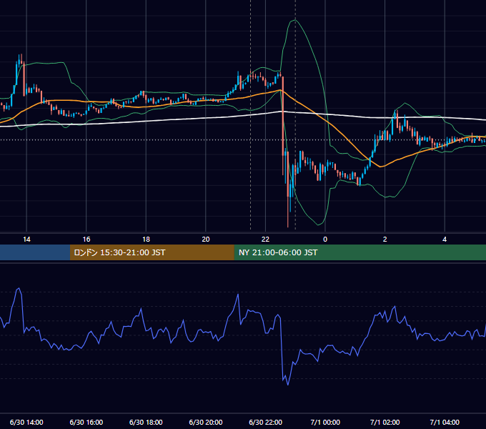Click the 7/1 02:00 date label

click(385, 422)
